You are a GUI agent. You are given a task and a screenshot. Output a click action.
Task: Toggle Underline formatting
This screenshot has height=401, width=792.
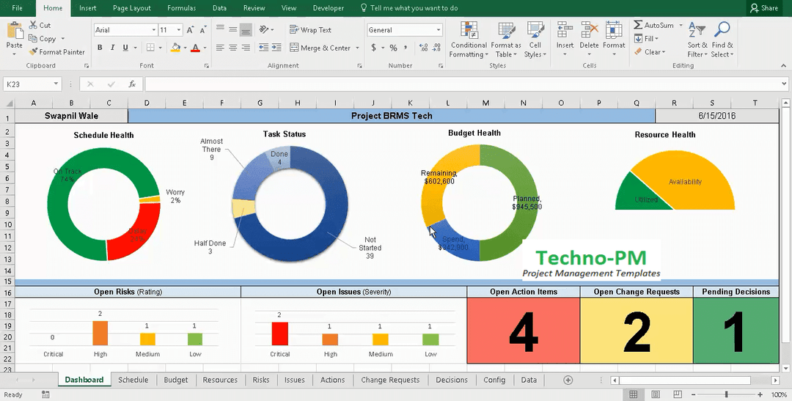pyautogui.click(x=125, y=48)
